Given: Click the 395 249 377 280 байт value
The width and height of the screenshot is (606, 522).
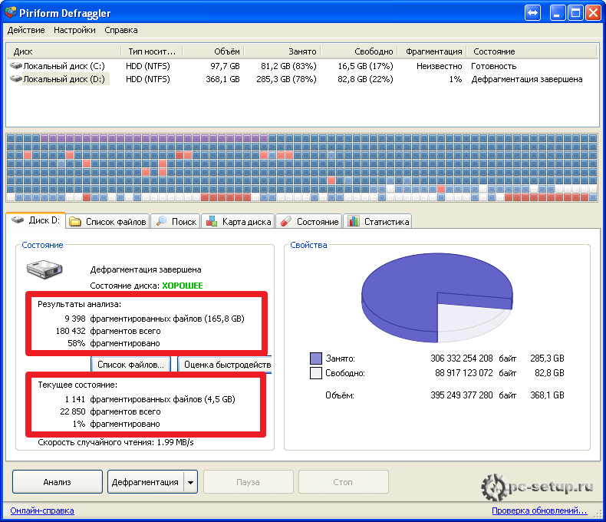Looking at the screenshot, I should click(x=473, y=395).
